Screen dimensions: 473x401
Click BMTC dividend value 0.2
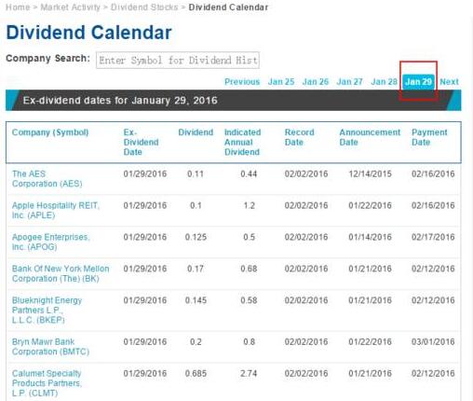pos(196,341)
